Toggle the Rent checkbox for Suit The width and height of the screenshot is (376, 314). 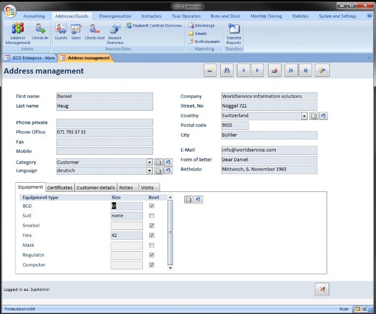[151, 216]
